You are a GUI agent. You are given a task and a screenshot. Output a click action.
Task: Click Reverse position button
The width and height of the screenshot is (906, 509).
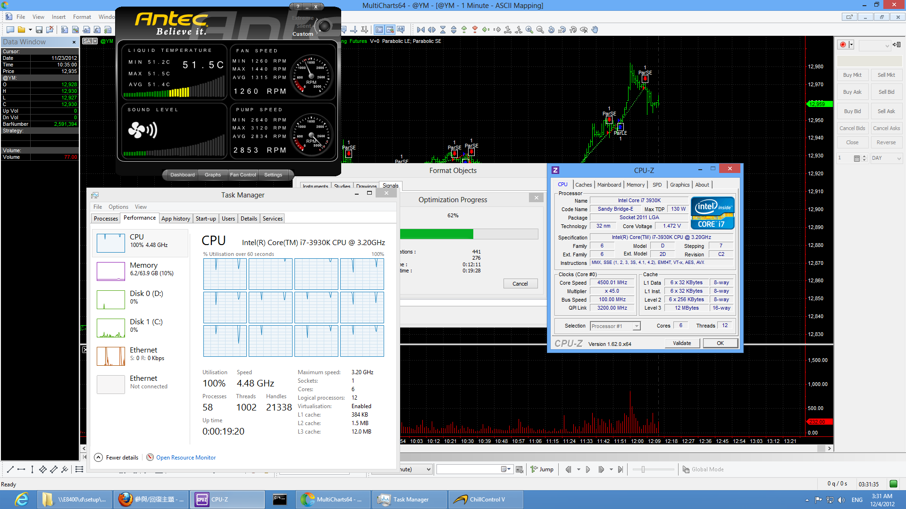click(886, 142)
